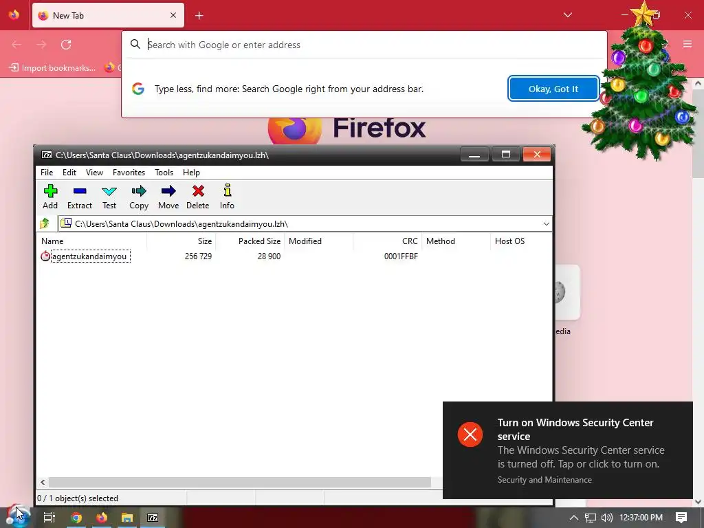
Task: Sort list by CRC column header
Action: [388, 241]
